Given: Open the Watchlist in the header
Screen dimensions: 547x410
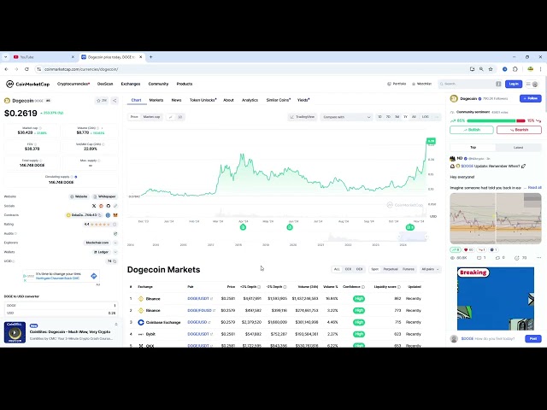Looking at the screenshot, I should (421, 84).
